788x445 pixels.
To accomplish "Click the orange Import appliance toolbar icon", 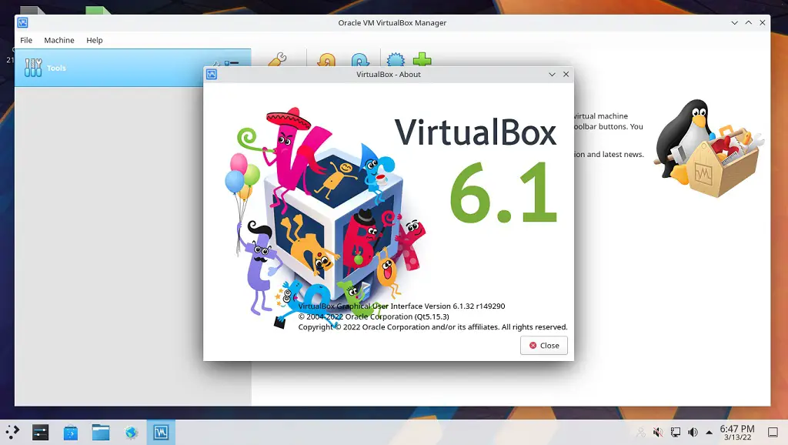I will tap(326, 60).
